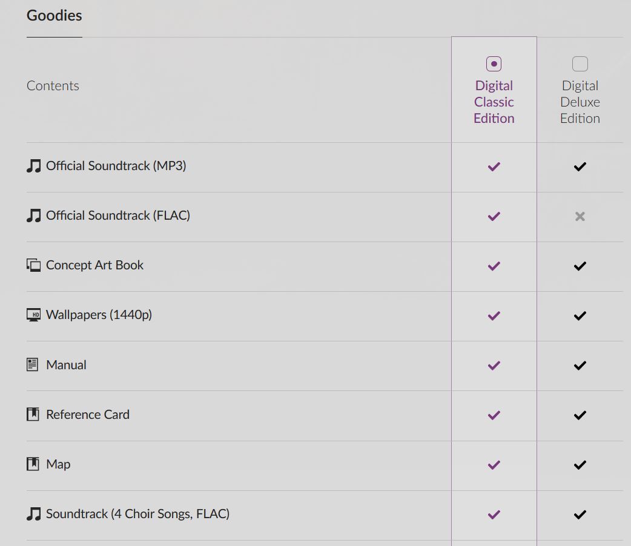Click the Concept Art Book text
The image size is (631, 546).
(x=94, y=265)
